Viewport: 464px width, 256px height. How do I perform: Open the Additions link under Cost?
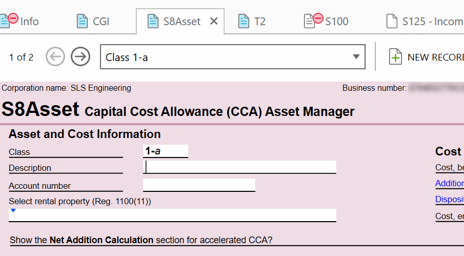[x=450, y=184]
